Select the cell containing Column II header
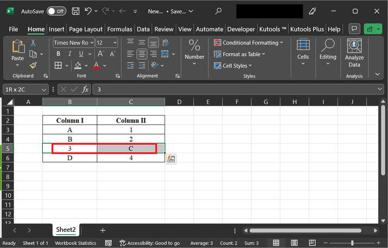 click(131, 120)
